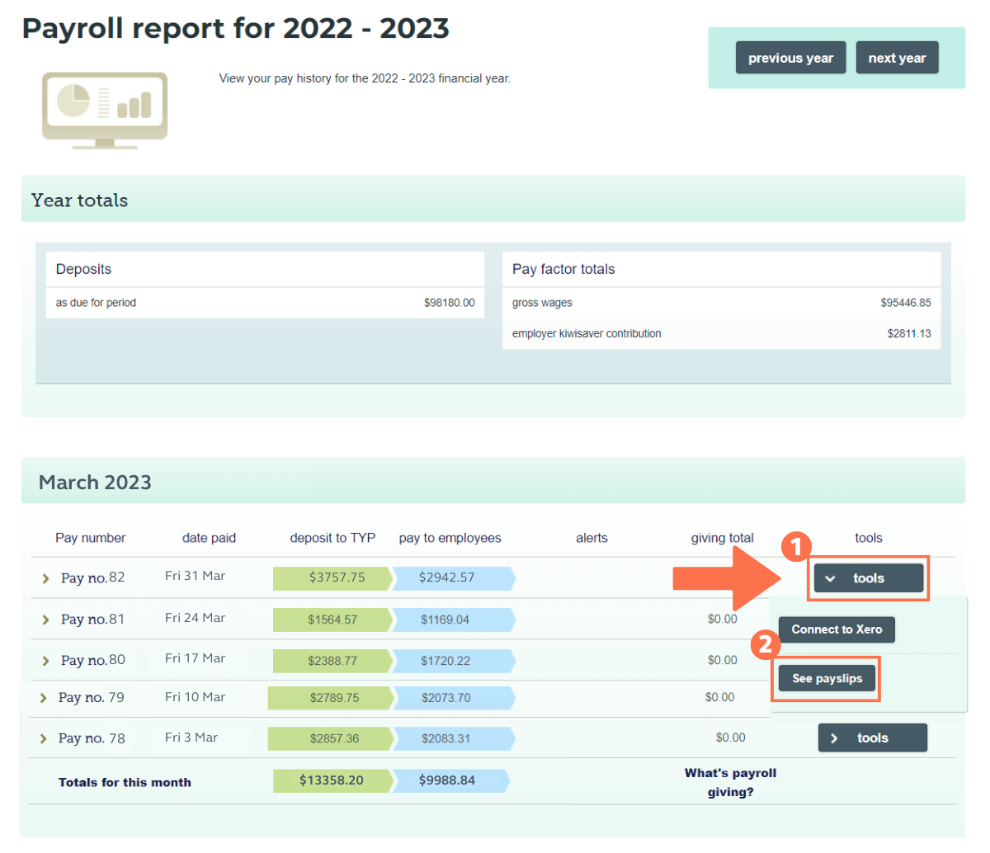Expand Pay no. 78 row chevron

tap(43, 738)
